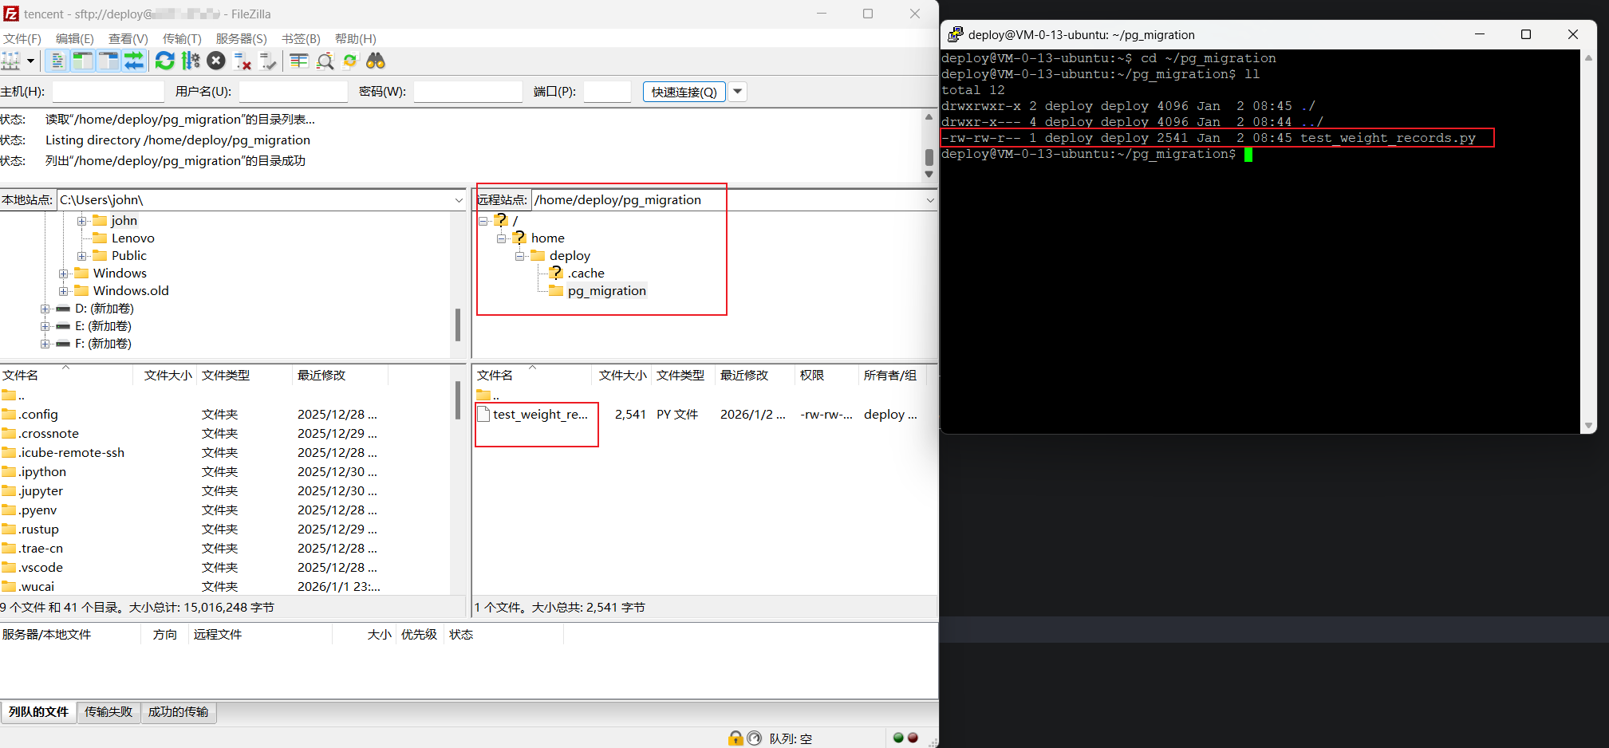Image resolution: width=1609 pixels, height=748 pixels.
Task: Select the .vscode local folder
Action: click(x=41, y=568)
